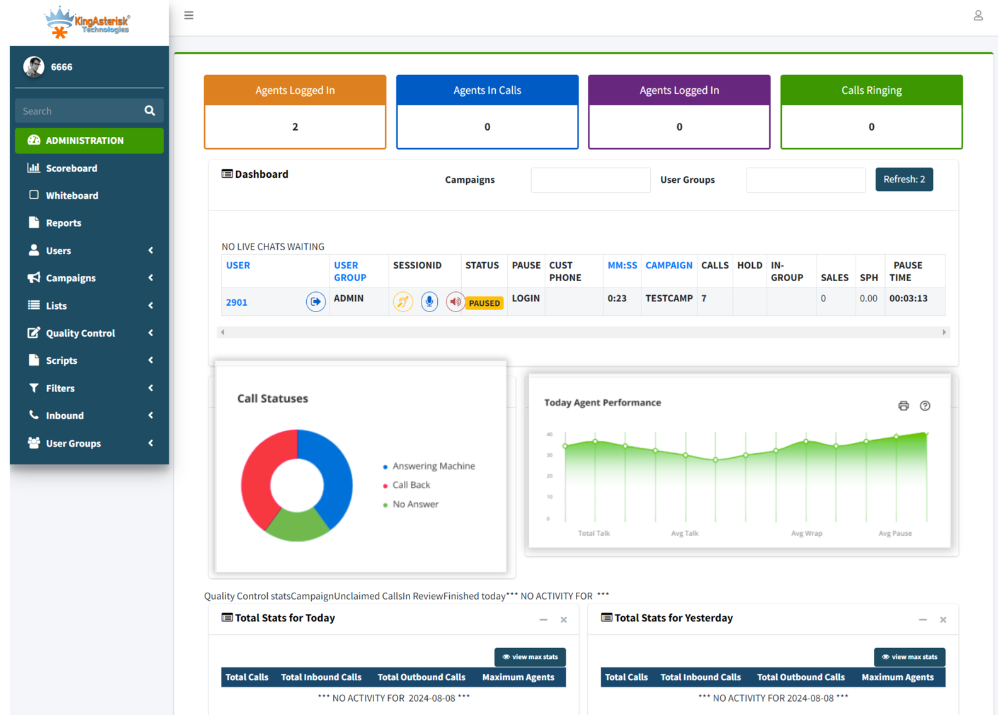Click the blue microphone icon in agent row
Image resolution: width=1008 pixels, height=715 pixels.
429,302
